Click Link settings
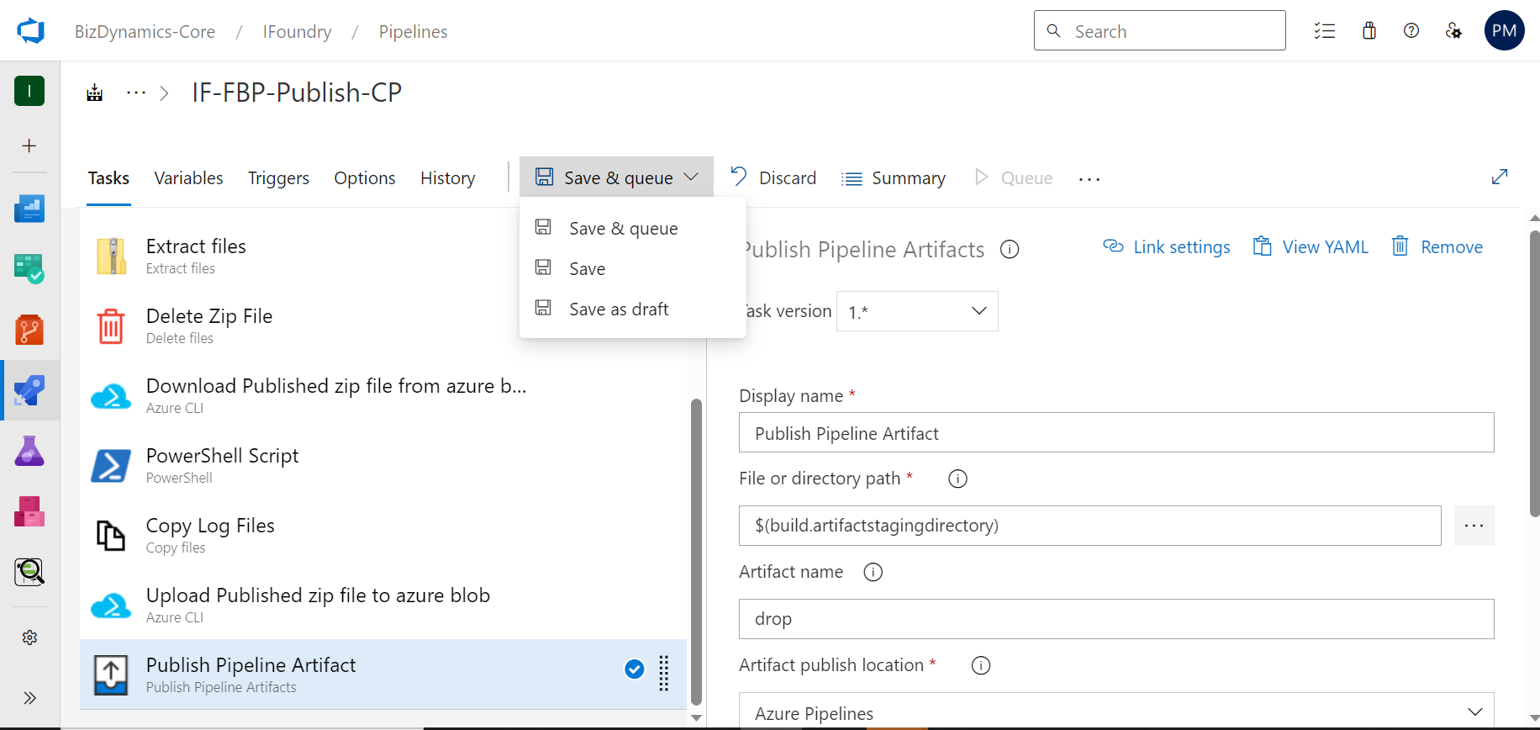Image resolution: width=1540 pixels, height=730 pixels. click(x=1166, y=247)
